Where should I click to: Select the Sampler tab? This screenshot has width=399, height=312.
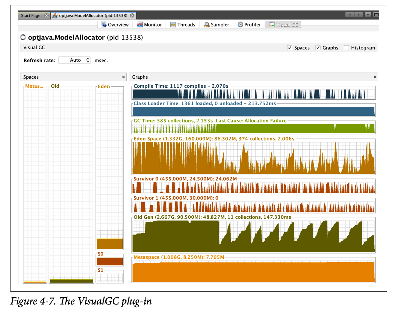pyautogui.click(x=216, y=25)
